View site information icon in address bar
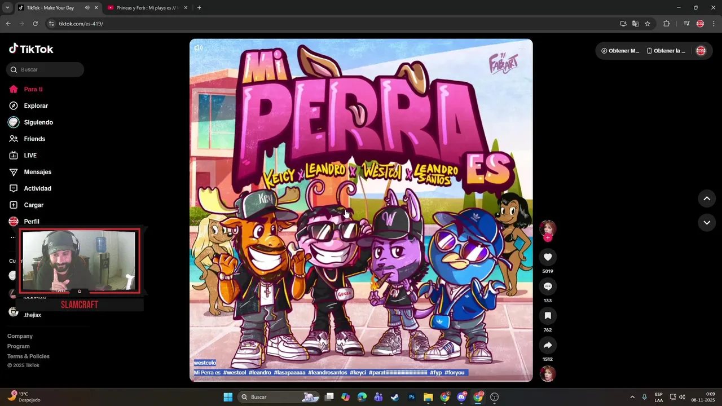 tap(51, 24)
